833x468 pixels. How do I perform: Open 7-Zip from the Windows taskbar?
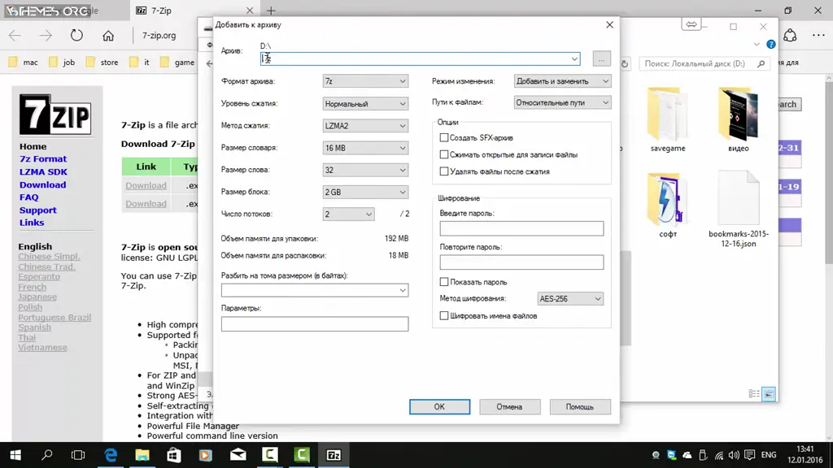click(334, 456)
